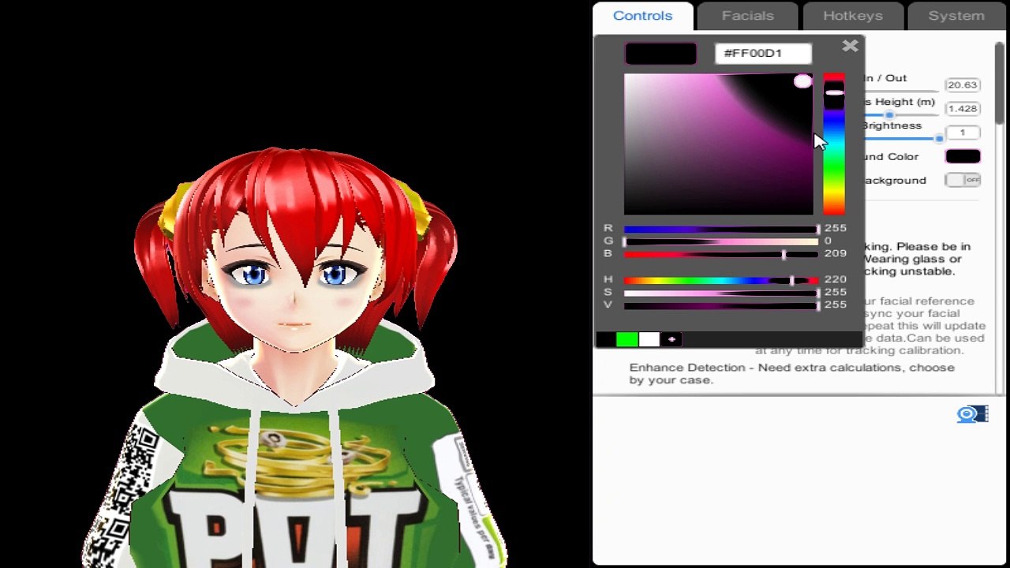Pick a color in the saturation square
The image size is (1010, 568).
[x=718, y=144]
